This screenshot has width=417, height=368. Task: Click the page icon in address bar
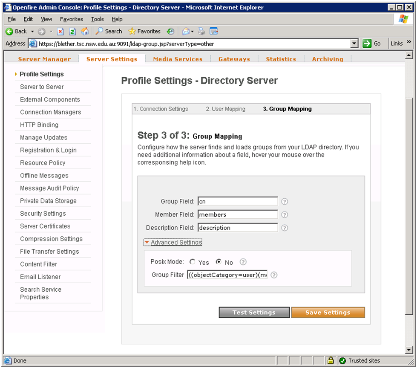tap(33, 43)
